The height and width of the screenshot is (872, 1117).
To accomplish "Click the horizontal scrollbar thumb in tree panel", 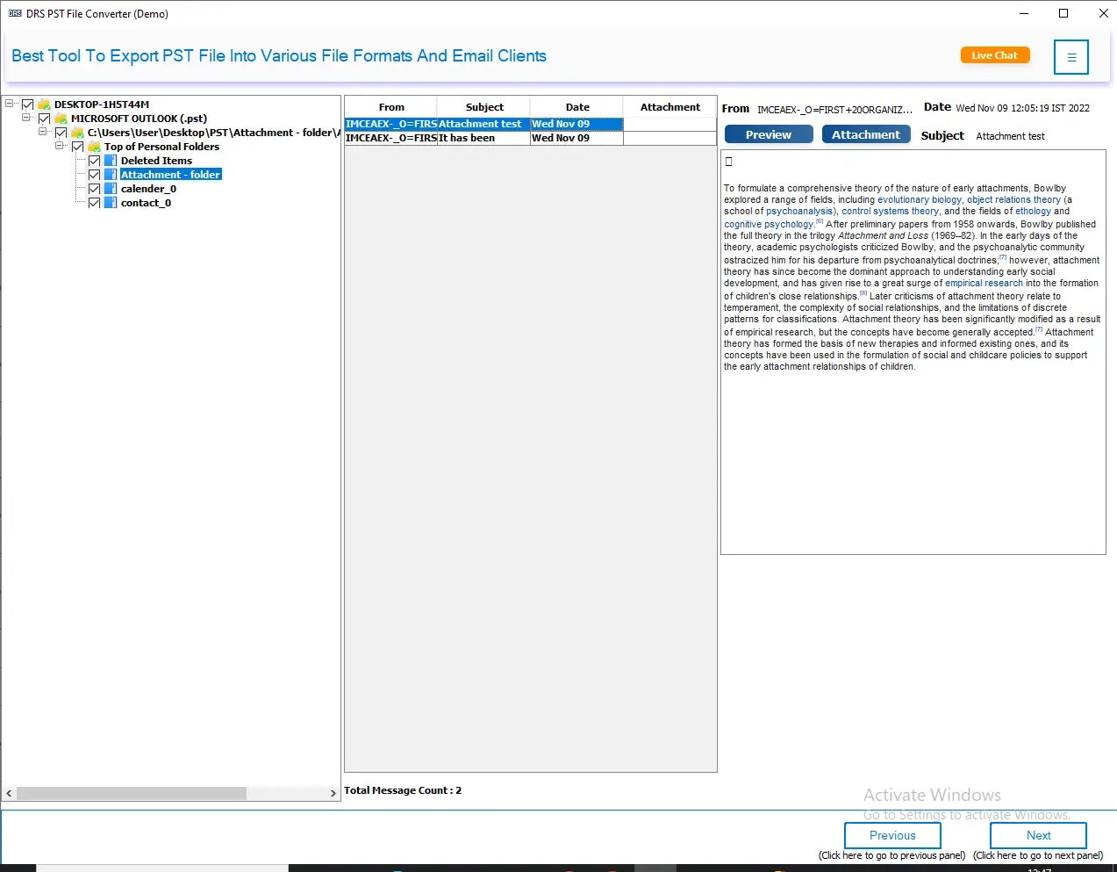I will (132, 793).
